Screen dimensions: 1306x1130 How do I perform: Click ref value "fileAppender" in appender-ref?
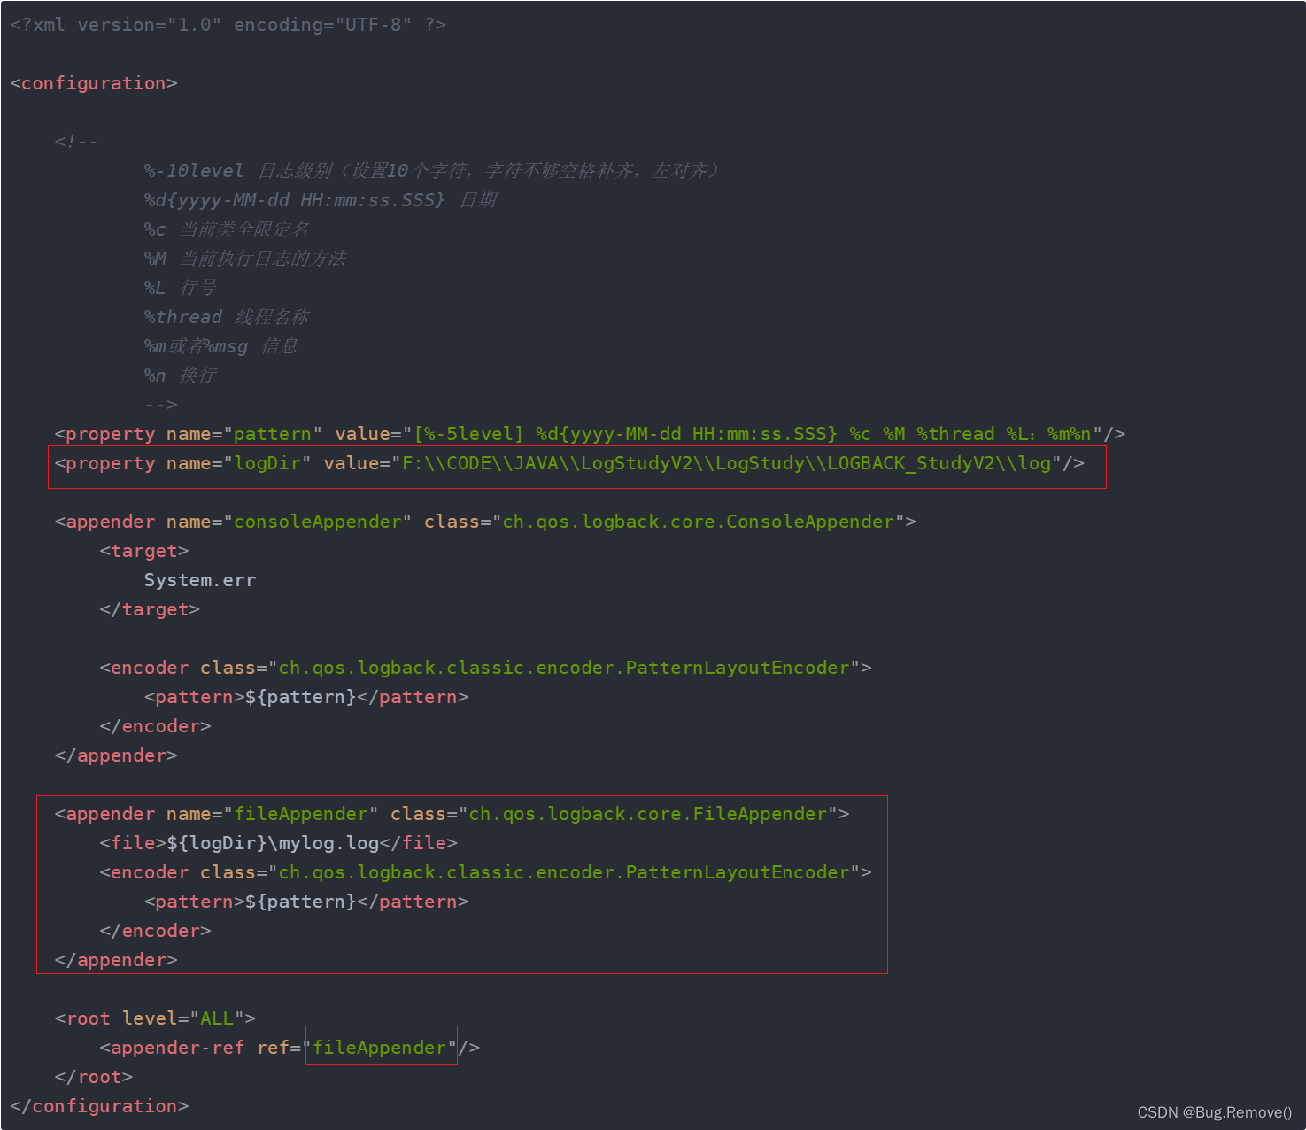tap(380, 1048)
